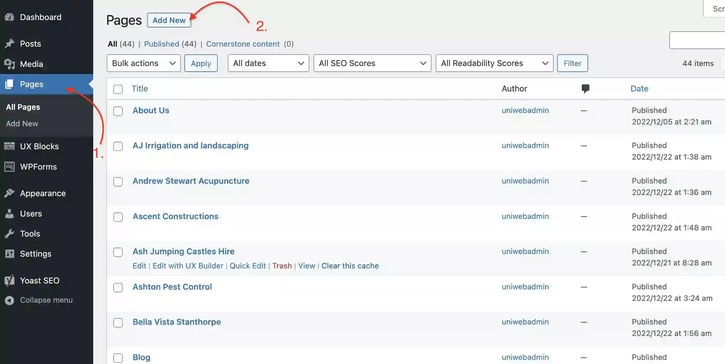The width and height of the screenshot is (725, 364).
Task: Check the Blog row checkbox
Action: (118, 358)
